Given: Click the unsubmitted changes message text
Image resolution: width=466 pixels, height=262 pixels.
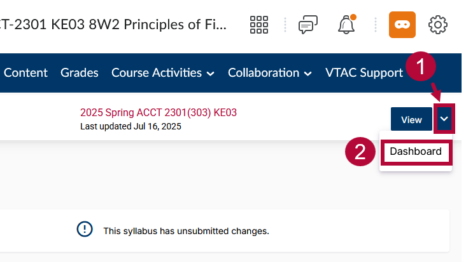Looking at the screenshot, I should (x=186, y=231).
